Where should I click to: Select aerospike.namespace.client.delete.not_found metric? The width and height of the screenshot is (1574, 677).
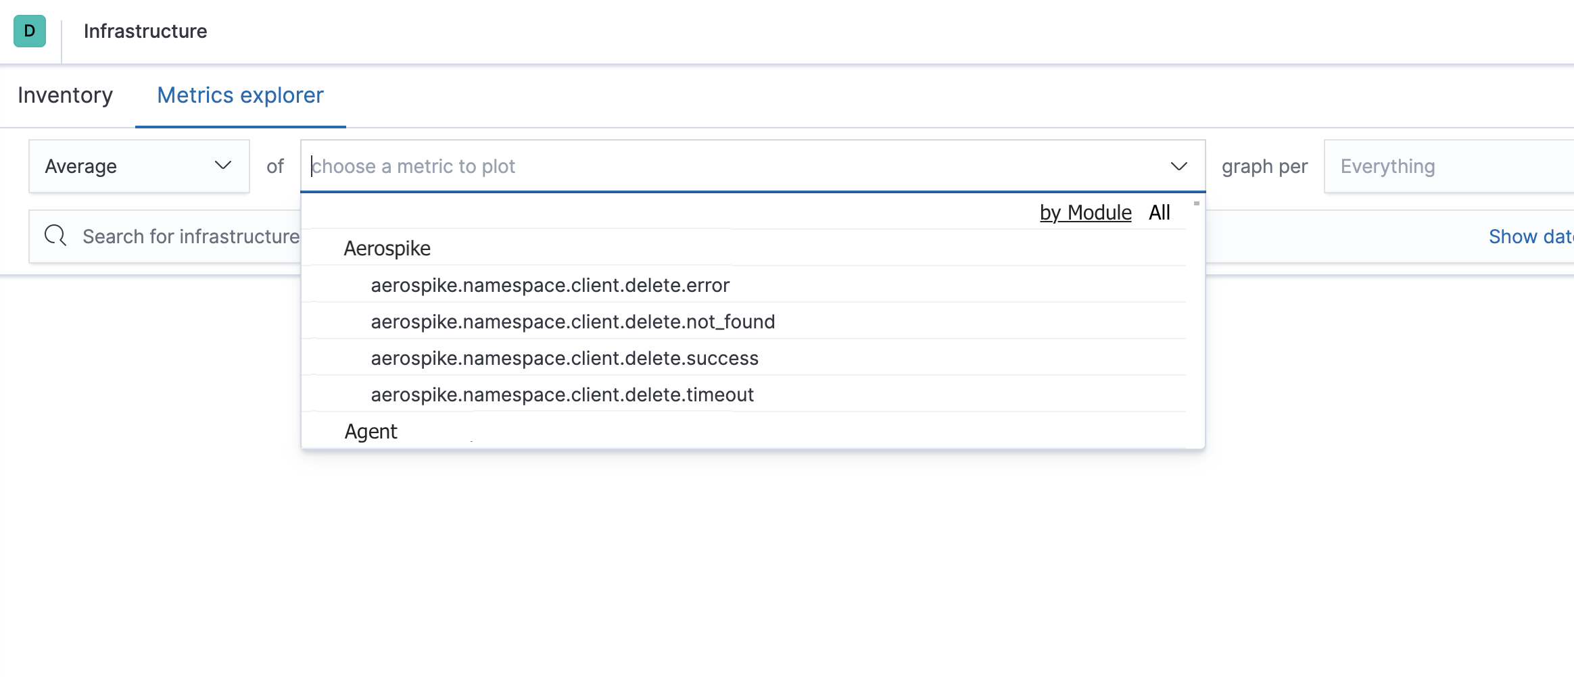[573, 322]
